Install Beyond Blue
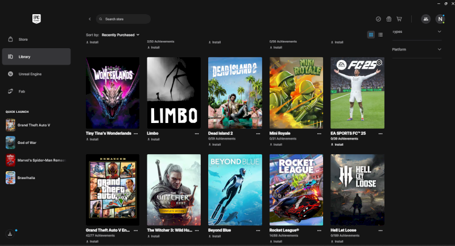 [215, 236]
